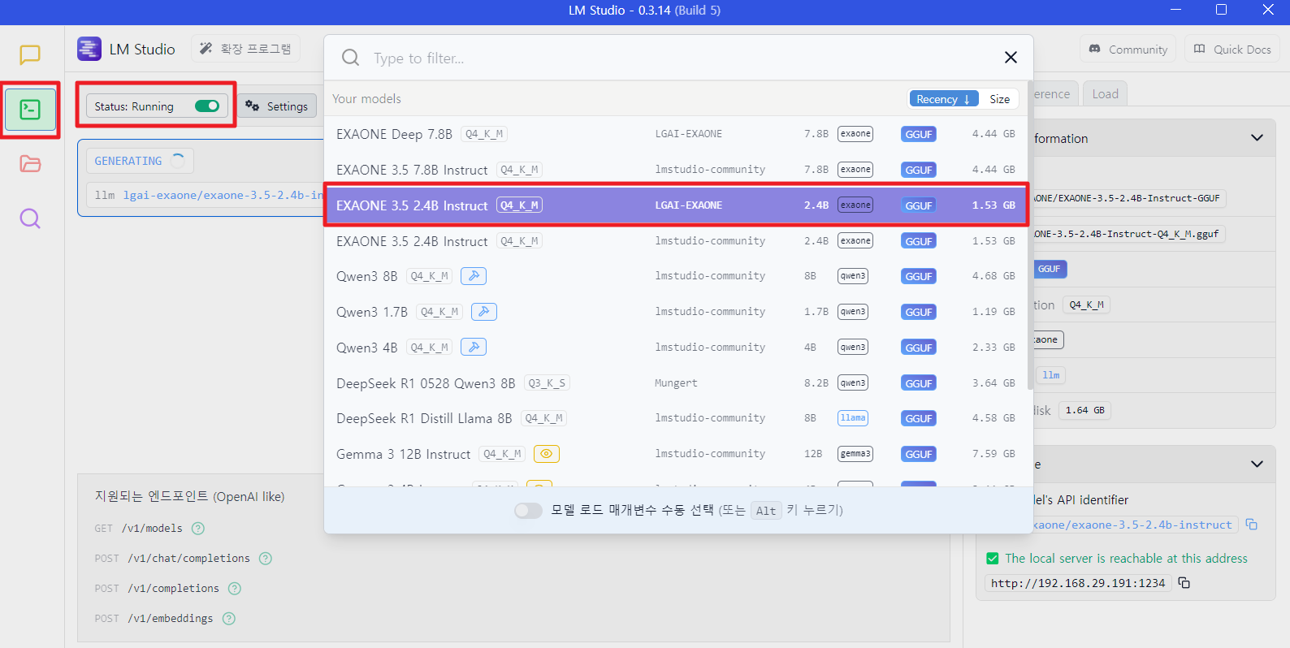The width and height of the screenshot is (1290, 648).
Task: Click the model list scrollbar
Action: click(x=1030, y=235)
